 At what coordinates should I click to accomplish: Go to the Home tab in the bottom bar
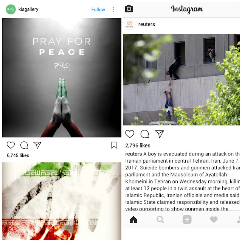(133, 219)
